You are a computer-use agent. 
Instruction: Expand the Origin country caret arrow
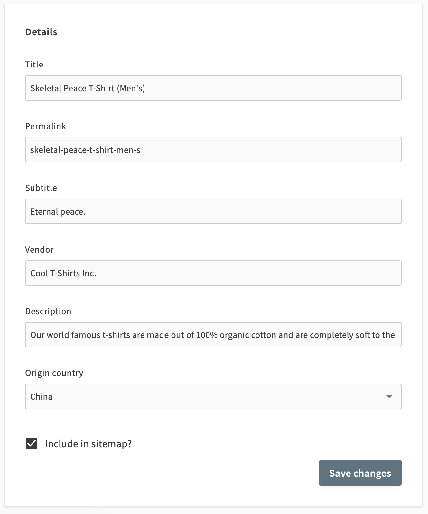tap(389, 396)
